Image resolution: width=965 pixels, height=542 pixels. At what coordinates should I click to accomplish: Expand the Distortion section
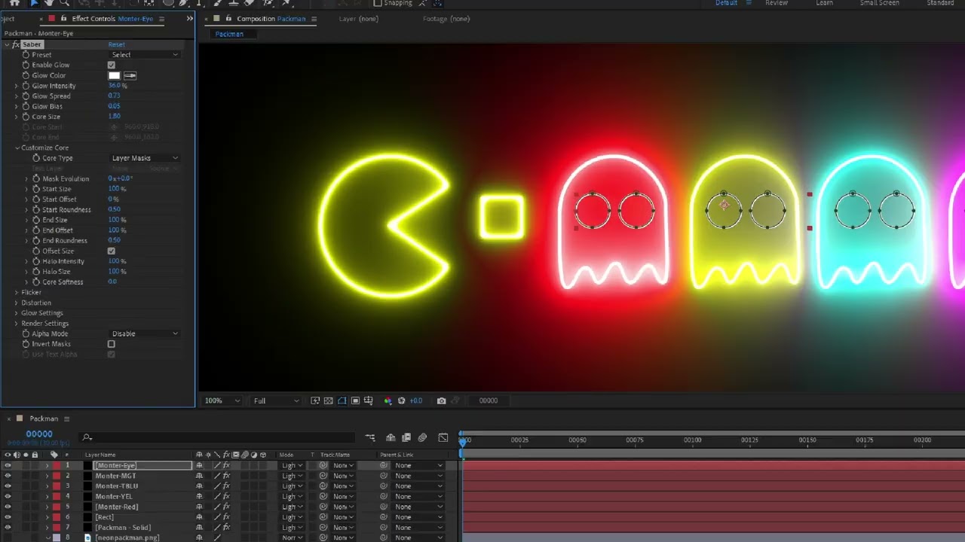tap(17, 303)
